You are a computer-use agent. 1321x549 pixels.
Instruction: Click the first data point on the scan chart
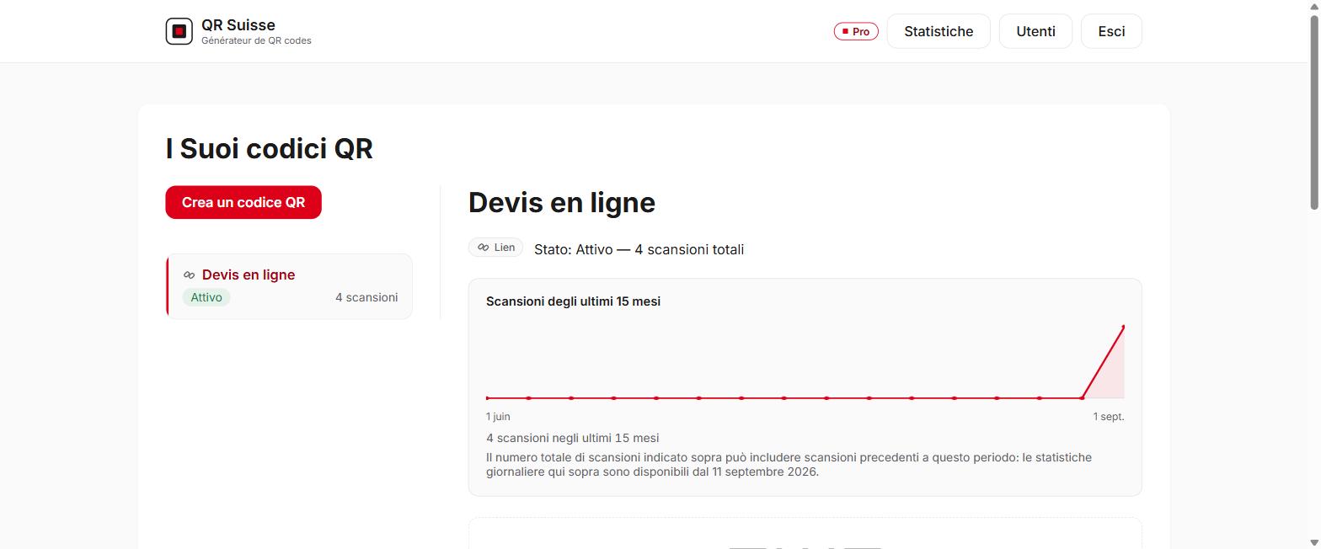coord(488,397)
